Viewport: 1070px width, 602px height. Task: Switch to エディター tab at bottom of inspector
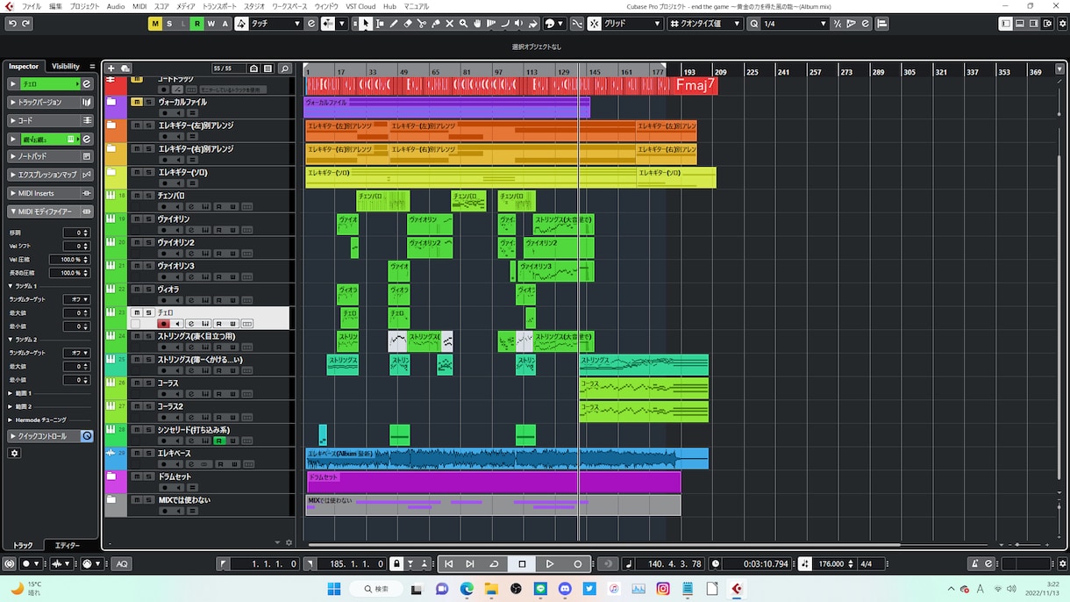(x=68, y=546)
